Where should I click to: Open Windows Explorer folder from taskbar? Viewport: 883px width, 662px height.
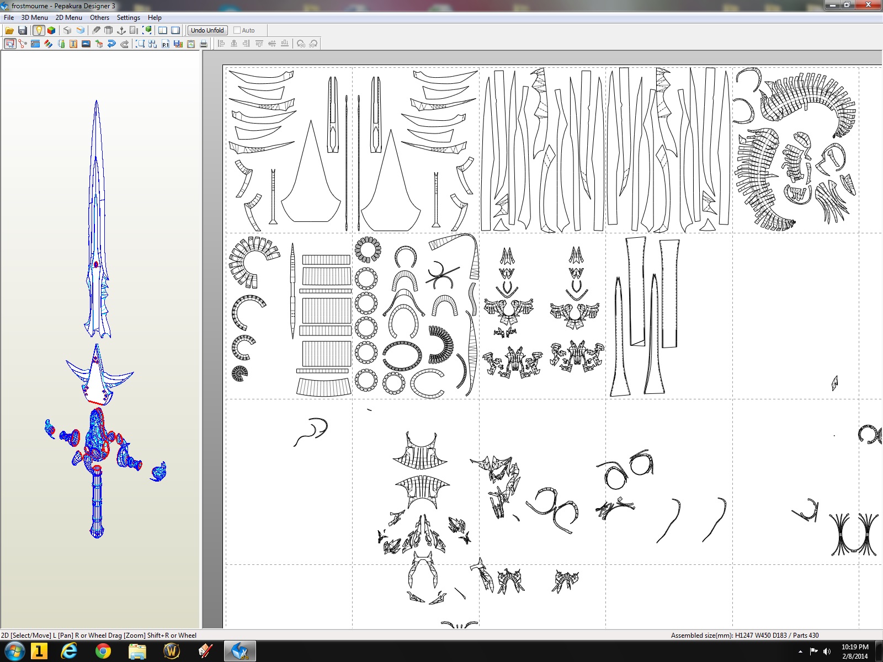[137, 652]
